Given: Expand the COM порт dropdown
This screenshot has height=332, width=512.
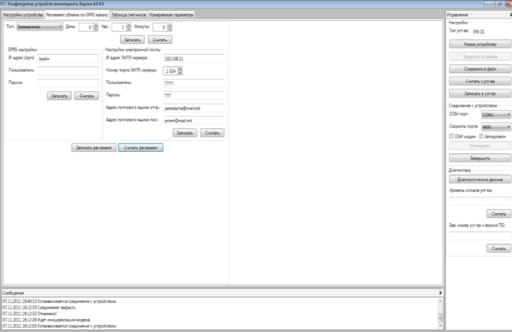Looking at the screenshot, I should click(x=495, y=114).
